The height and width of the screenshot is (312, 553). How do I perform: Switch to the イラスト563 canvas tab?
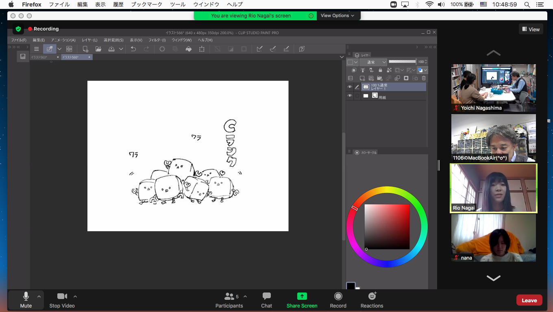point(39,57)
